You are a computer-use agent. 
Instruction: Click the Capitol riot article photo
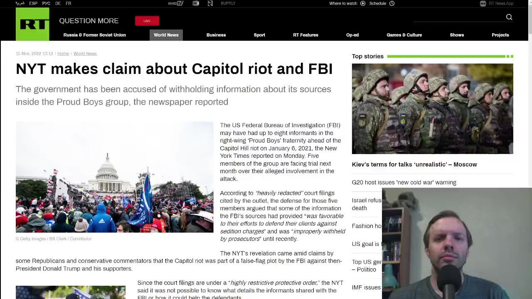[x=114, y=177]
